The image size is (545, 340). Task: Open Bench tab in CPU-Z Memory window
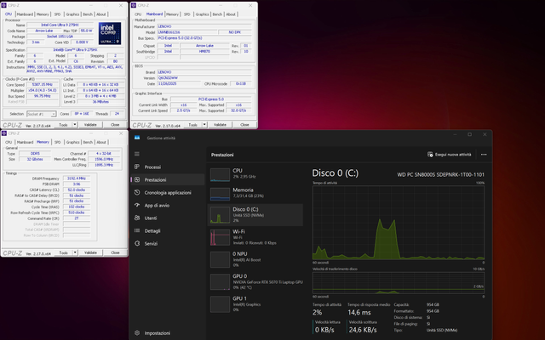(x=88, y=142)
